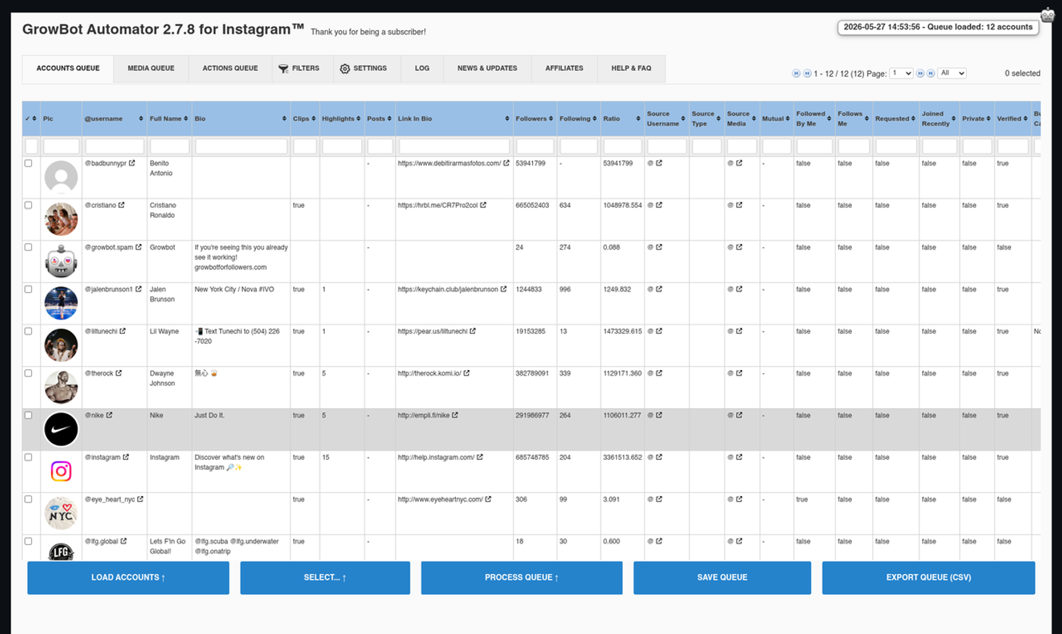Click the Nike swoosh profile picture
The image size is (1062, 634).
click(61, 429)
